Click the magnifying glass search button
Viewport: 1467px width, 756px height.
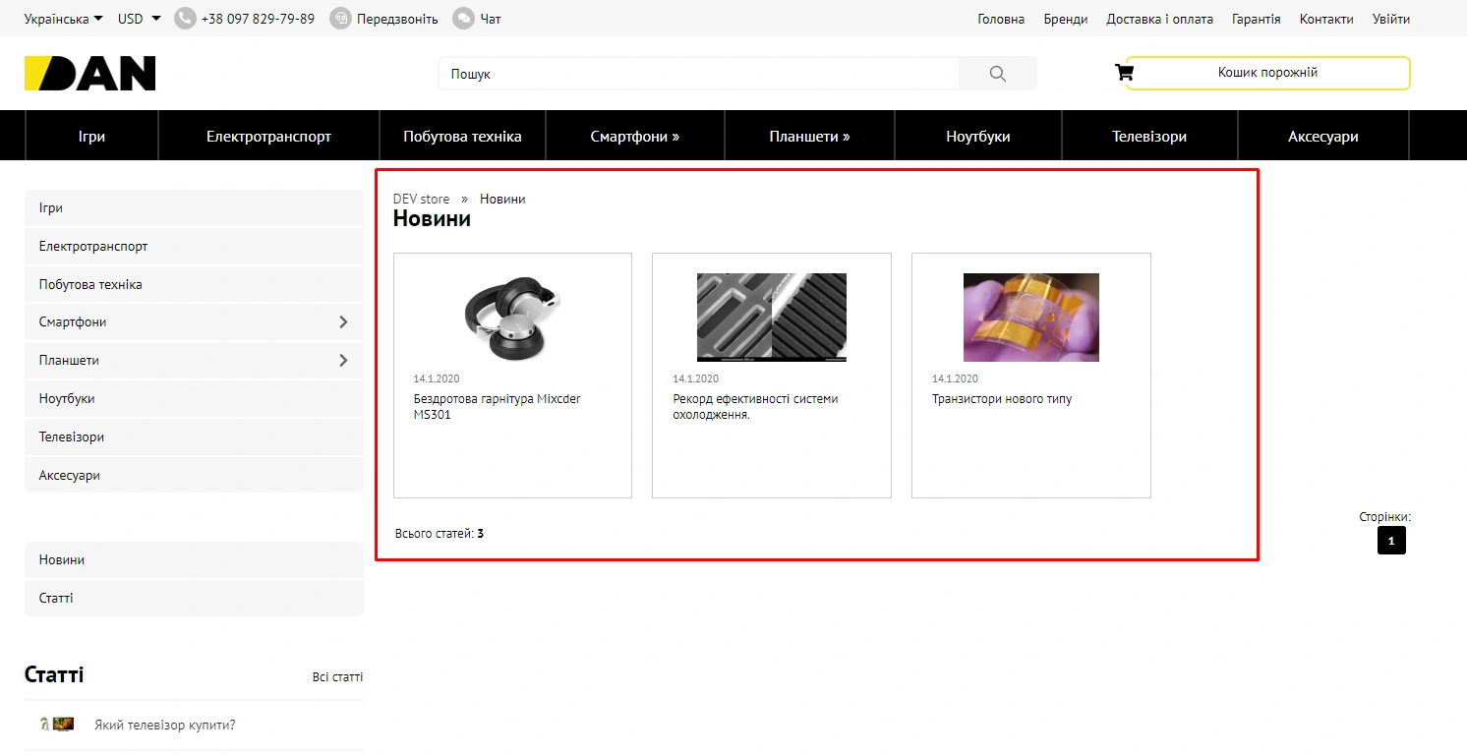(997, 74)
